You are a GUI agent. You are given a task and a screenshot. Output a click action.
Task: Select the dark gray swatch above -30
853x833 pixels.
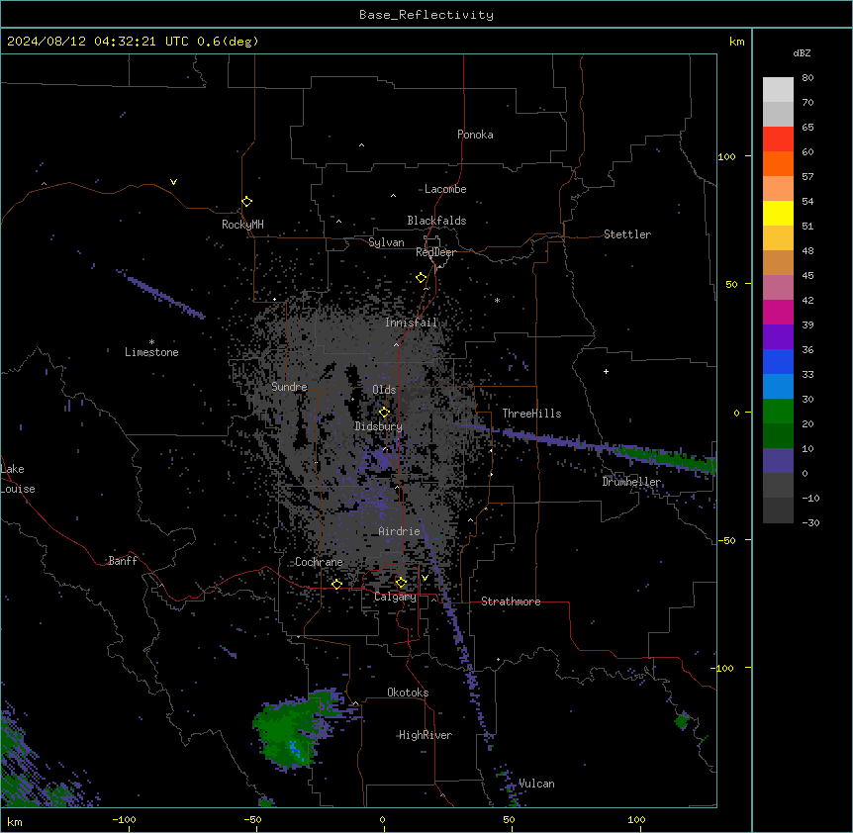coord(778,510)
